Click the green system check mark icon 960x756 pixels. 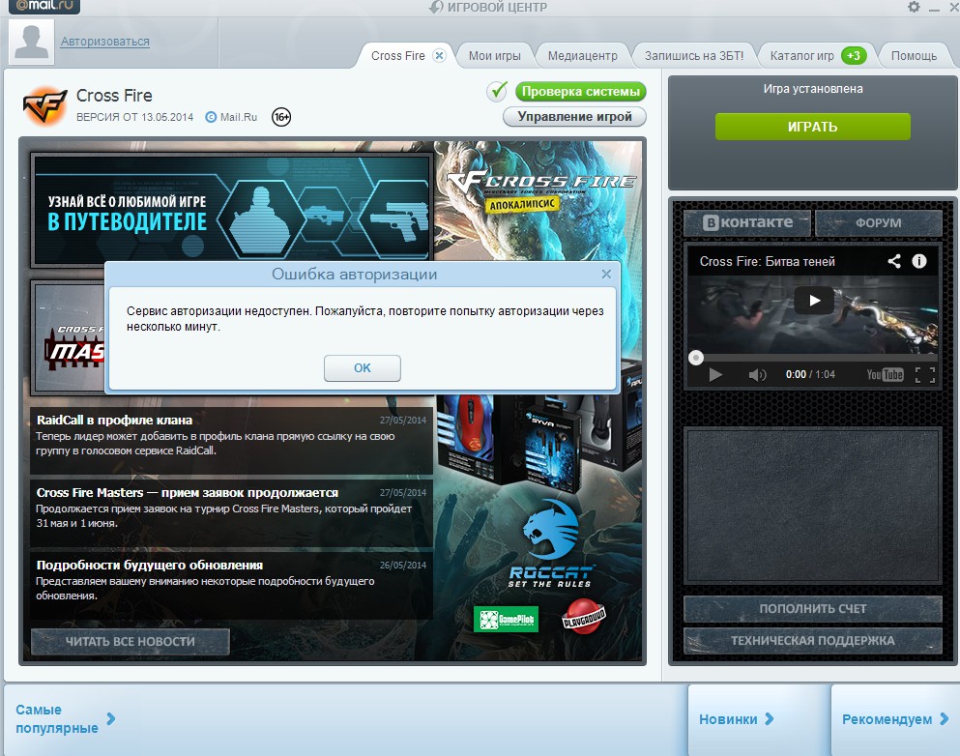click(x=497, y=91)
